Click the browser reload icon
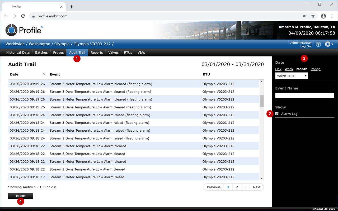Image resolution: width=338 pixels, height=211 pixels. pyautogui.click(x=23, y=16)
